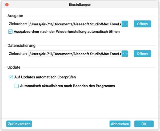
Task: Disable Auf Updates automatisch überprüfen checkbox
Action: (11, 77)
